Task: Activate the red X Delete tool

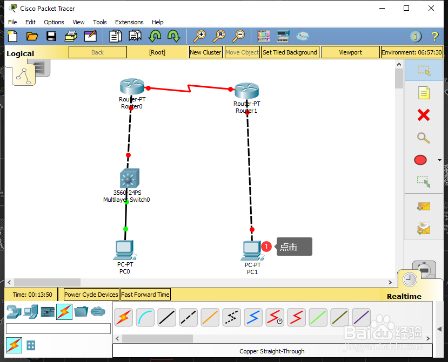Action: pyautogui.click(x=424, y=115)
